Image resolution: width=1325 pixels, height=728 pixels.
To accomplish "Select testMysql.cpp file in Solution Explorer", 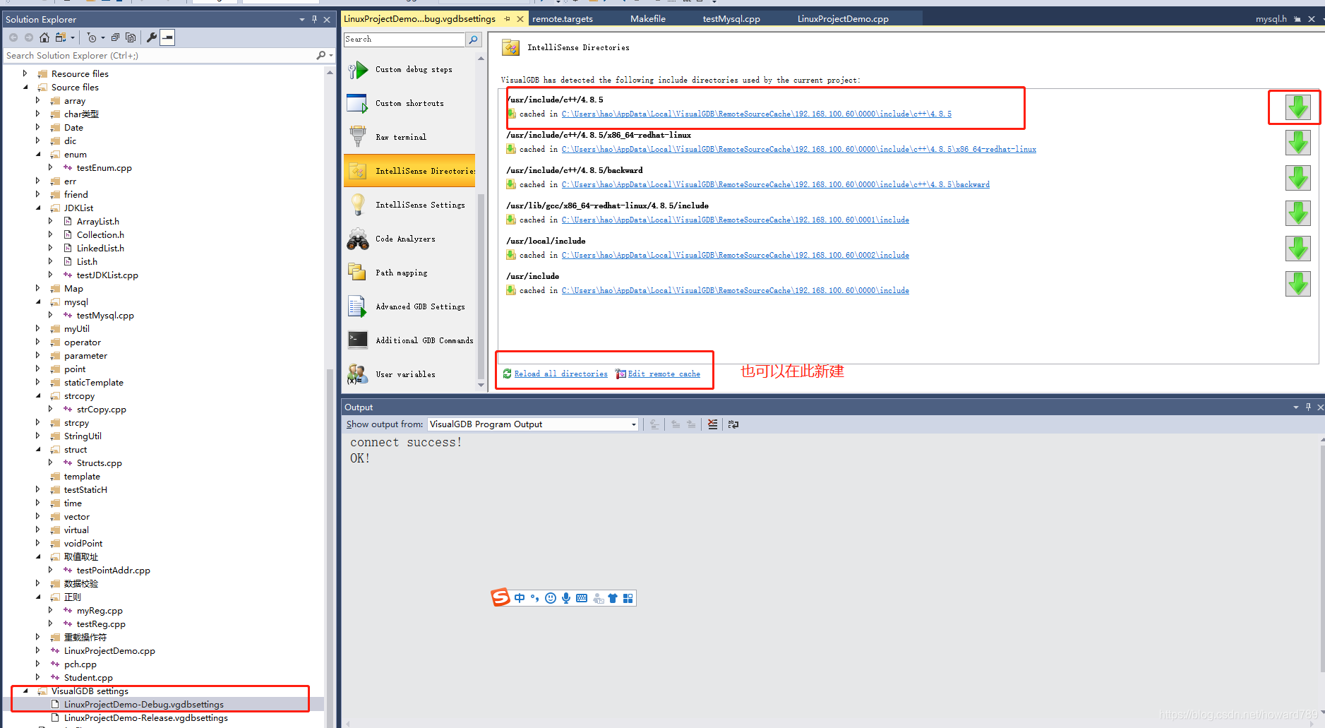I will [x=105, y=315].
